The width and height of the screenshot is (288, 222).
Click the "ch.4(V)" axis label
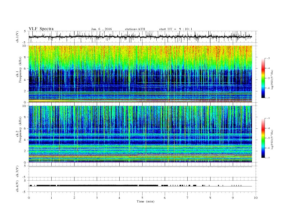17,186
